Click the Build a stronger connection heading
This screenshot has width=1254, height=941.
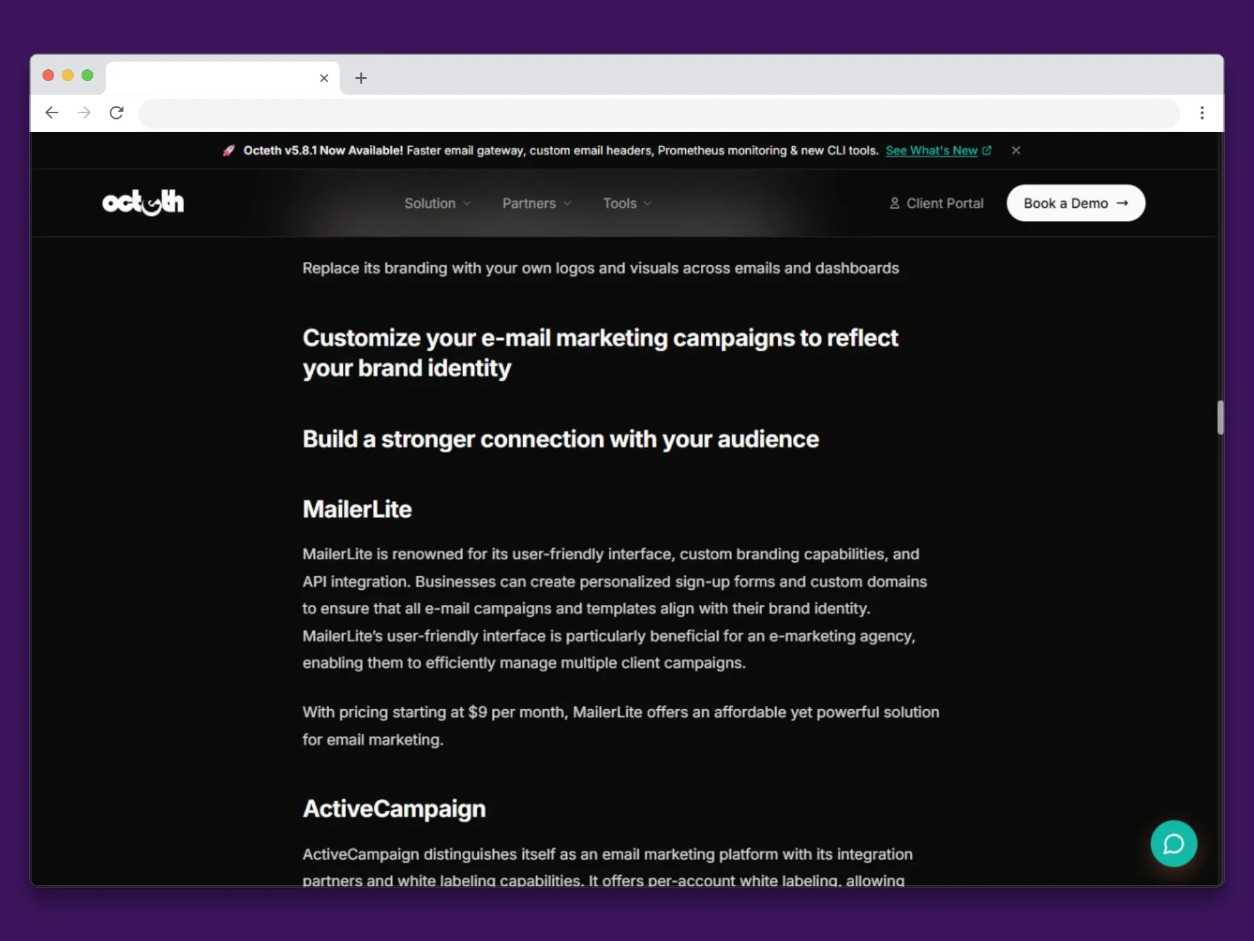point(560,439)
